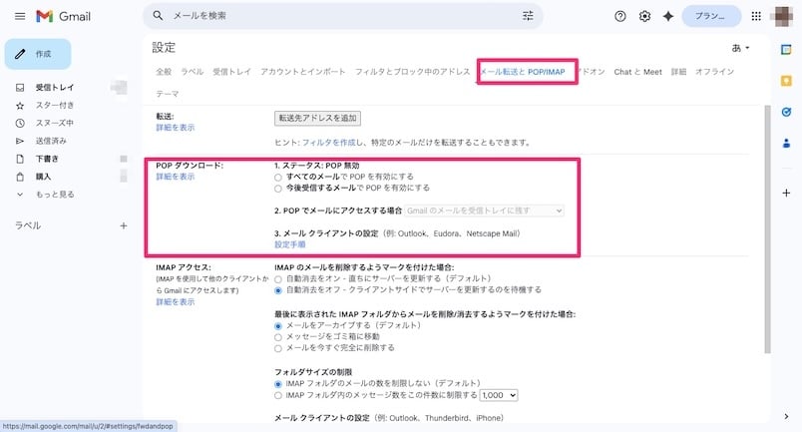802x432 pixels.
Task: Open the main menu hamburger icon
Action: coord(19,16)
